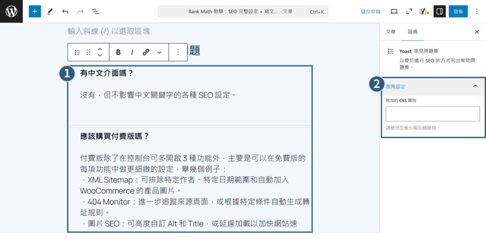Focus the 附加的 CSS 類別 input field
The height and width of the screenshot is (252, 486).
(x=433, y=113)
